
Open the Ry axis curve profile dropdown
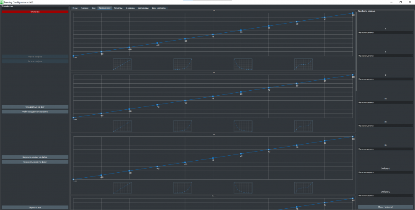[x=386, y=126]
